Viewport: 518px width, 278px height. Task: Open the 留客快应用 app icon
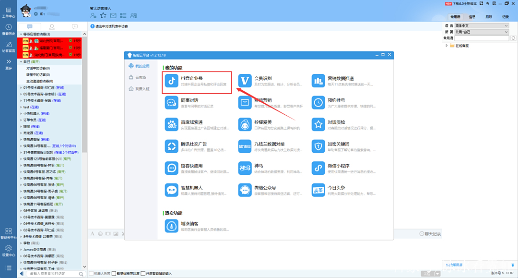click(171, 168)
